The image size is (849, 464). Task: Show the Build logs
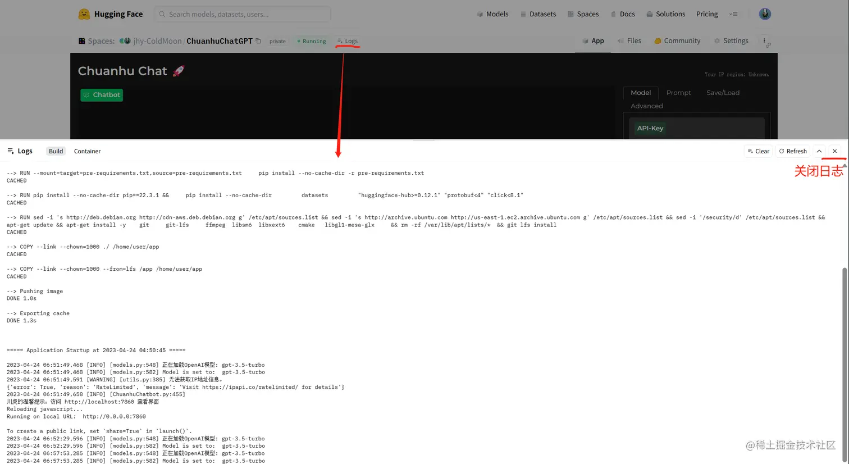point(56,151)
